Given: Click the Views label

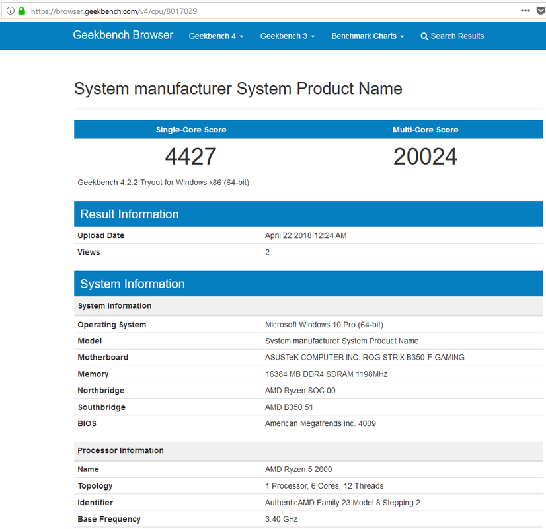Looking at the screenshot, I should click(89, 252).
